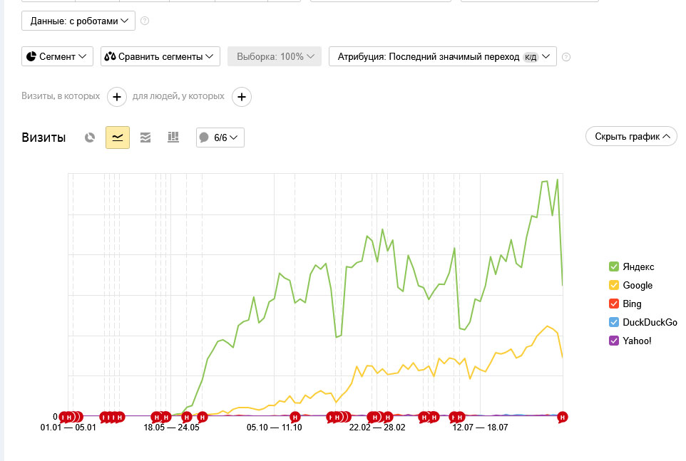The height and width of the screenshot is (461, 686).
Task: Open Данные: с роботами dropdown
Action: click(x=78, y=21)
